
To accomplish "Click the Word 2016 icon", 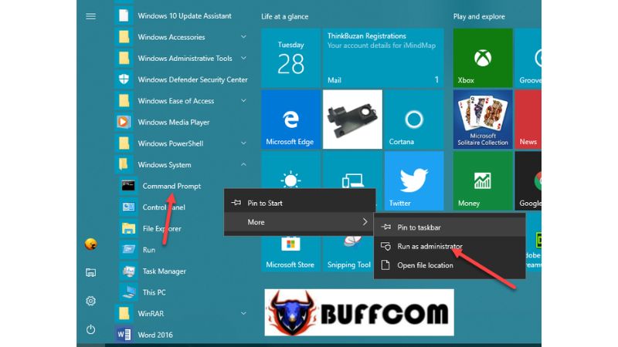I will pyautogui.click(x=124, y=335).
